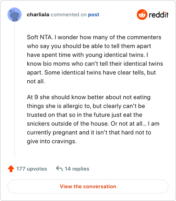176x201 pixels.
Task: Click the "currently pregnant" line
Action: (89, 133)
